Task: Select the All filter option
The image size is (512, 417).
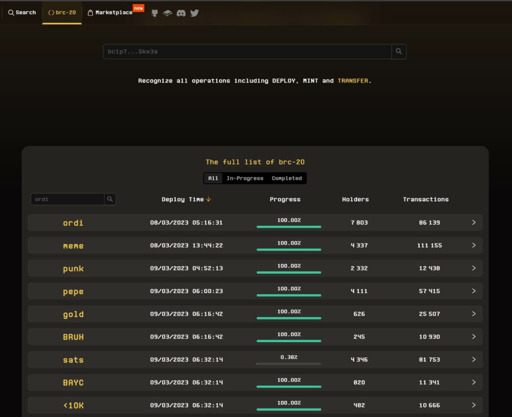Action: click(213, 178)
